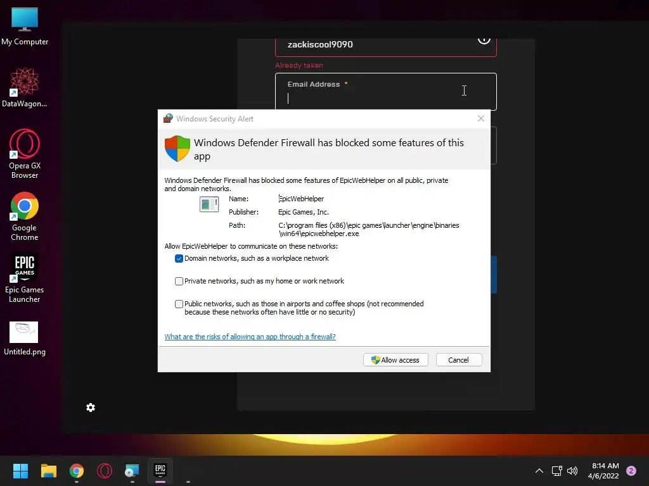Click the Windows Defender shield icon
649x486 pixels.
tap(177, 148)
